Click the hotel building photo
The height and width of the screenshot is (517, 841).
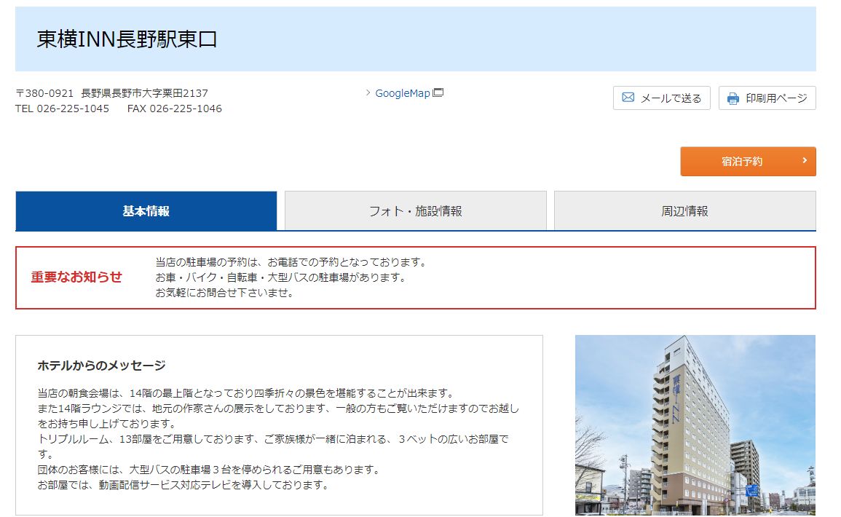tap(695, 425)
